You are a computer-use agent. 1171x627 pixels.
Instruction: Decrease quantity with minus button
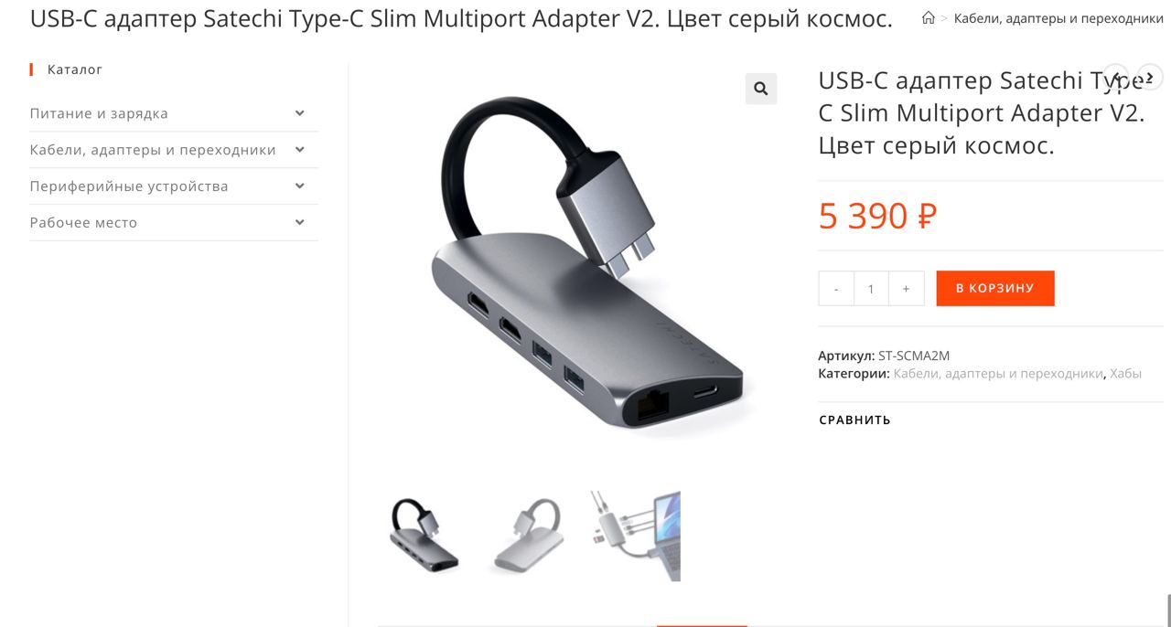(x=836, y=289)
